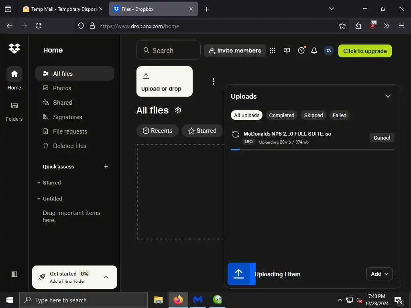Click the Click to upgrade button
Image resolution: width=411 pixels, height=308 pixels.
click(365, 51)
